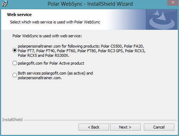Click the separator line beside InstallShield
The height and width of the screenshot is (136, 179).
coord(101,120)
